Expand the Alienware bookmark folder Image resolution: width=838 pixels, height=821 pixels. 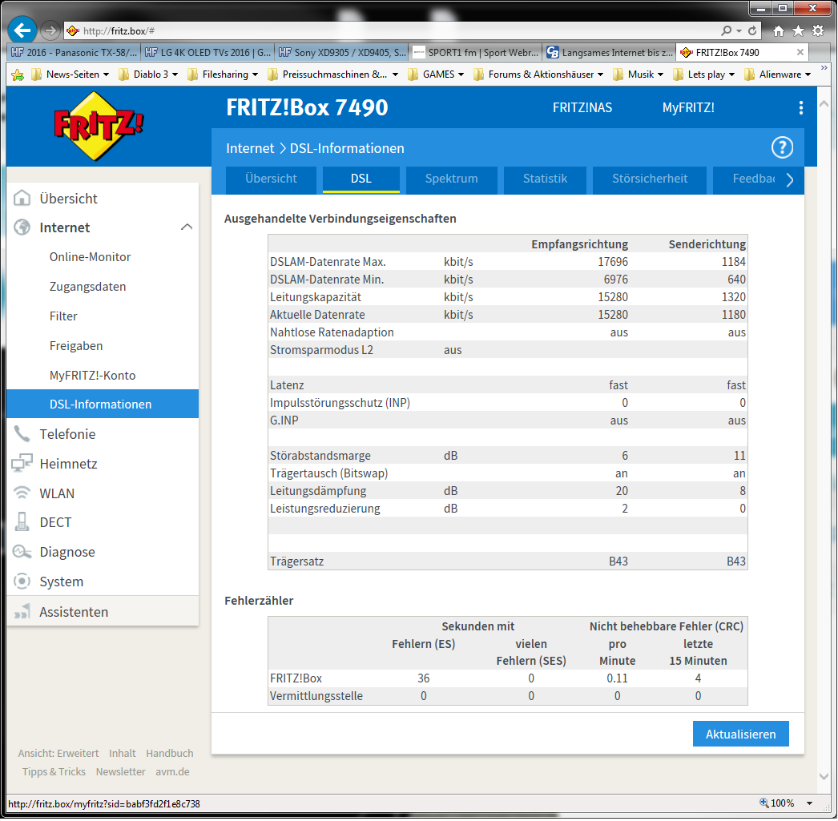[778, 74]
